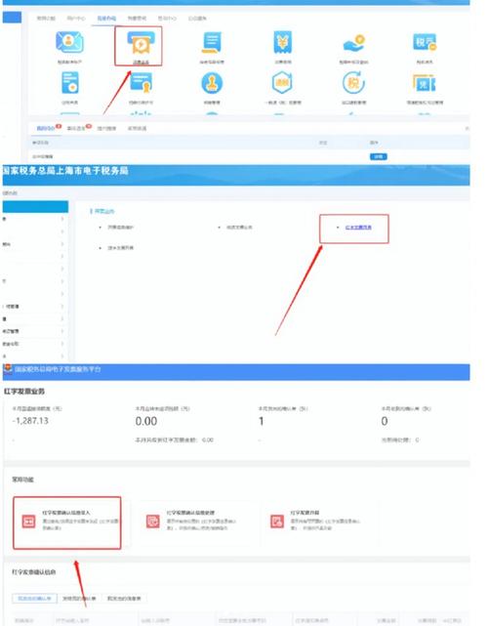Open the 开票信息维护 list item
This screenshot has height=626, width=488.
[x=120, y=228]
